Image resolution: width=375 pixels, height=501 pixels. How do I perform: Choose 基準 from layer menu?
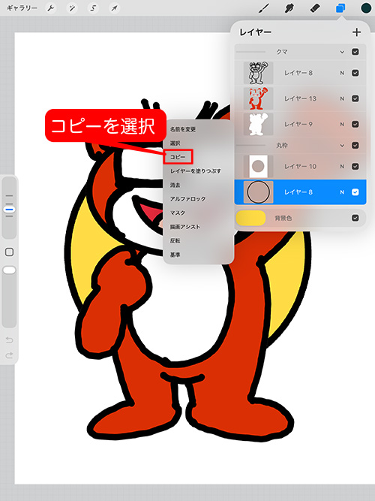[175, 255]
